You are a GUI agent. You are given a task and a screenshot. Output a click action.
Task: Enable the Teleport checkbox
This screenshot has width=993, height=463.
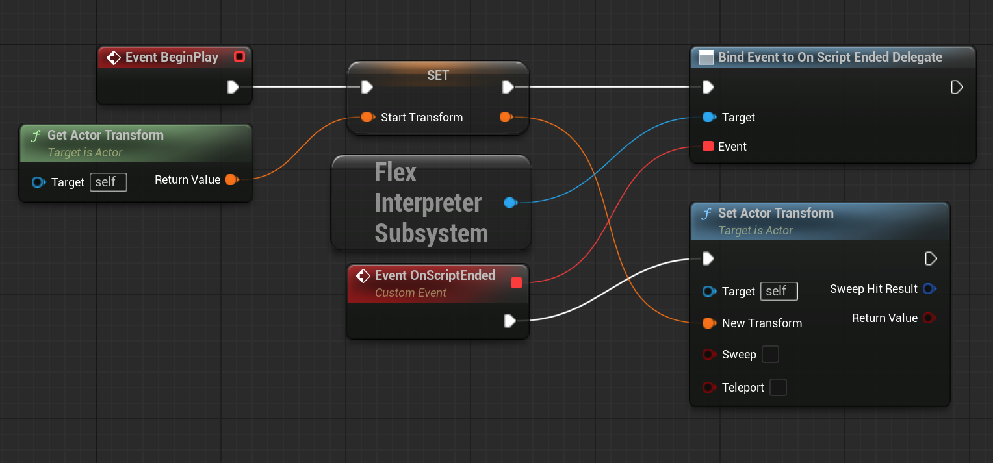pos(778,388)
